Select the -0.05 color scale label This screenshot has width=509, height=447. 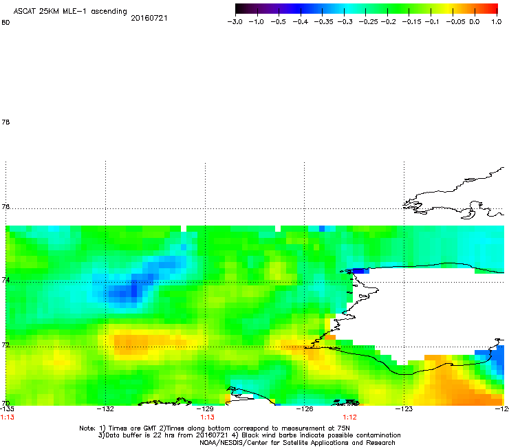[455, 22]
